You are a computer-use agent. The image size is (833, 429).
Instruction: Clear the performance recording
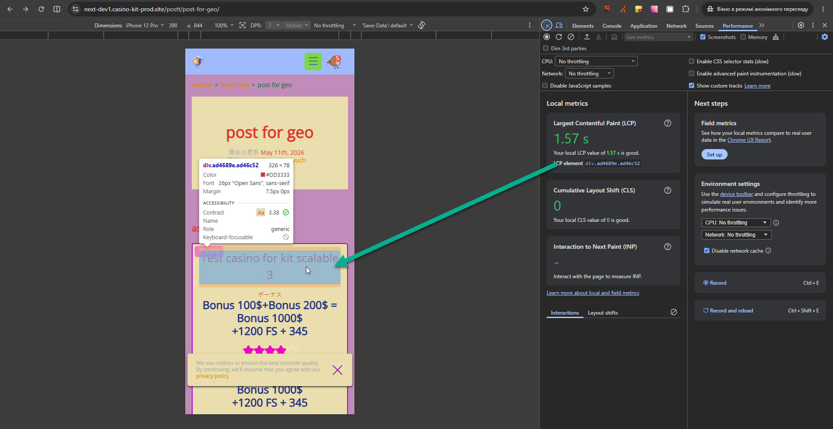571,37
